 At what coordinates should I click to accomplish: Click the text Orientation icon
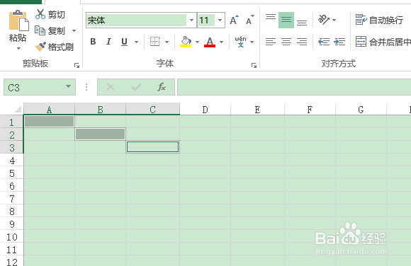324,20
